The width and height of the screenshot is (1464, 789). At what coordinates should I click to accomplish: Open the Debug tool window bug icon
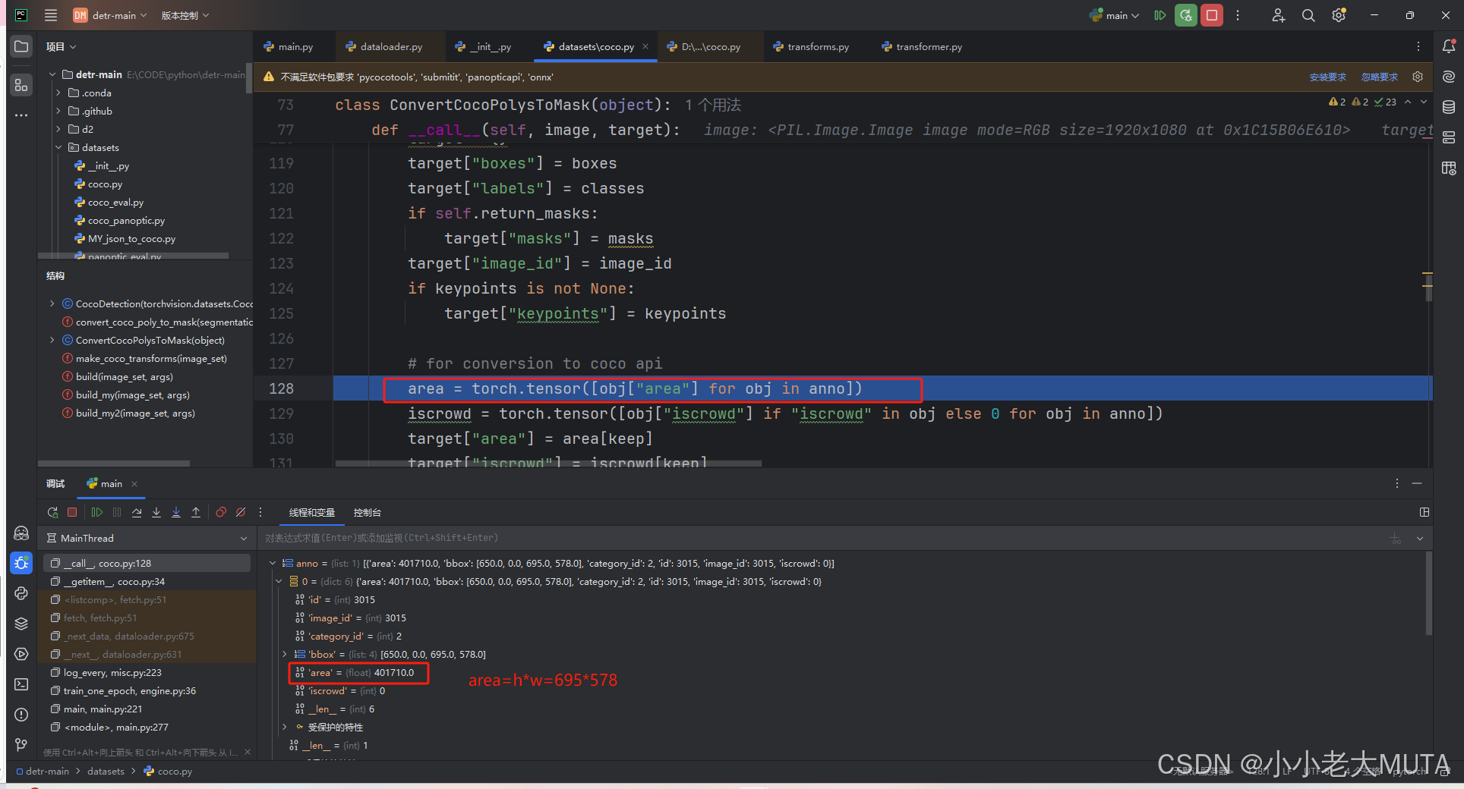pyautogui.click(x=21, y=563)
